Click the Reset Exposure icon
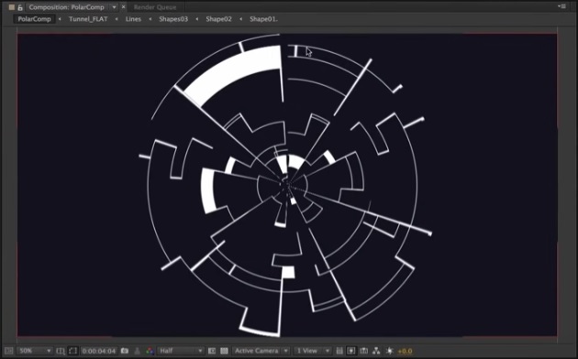Viewport: 578px width, 359px height. [389, 351]
